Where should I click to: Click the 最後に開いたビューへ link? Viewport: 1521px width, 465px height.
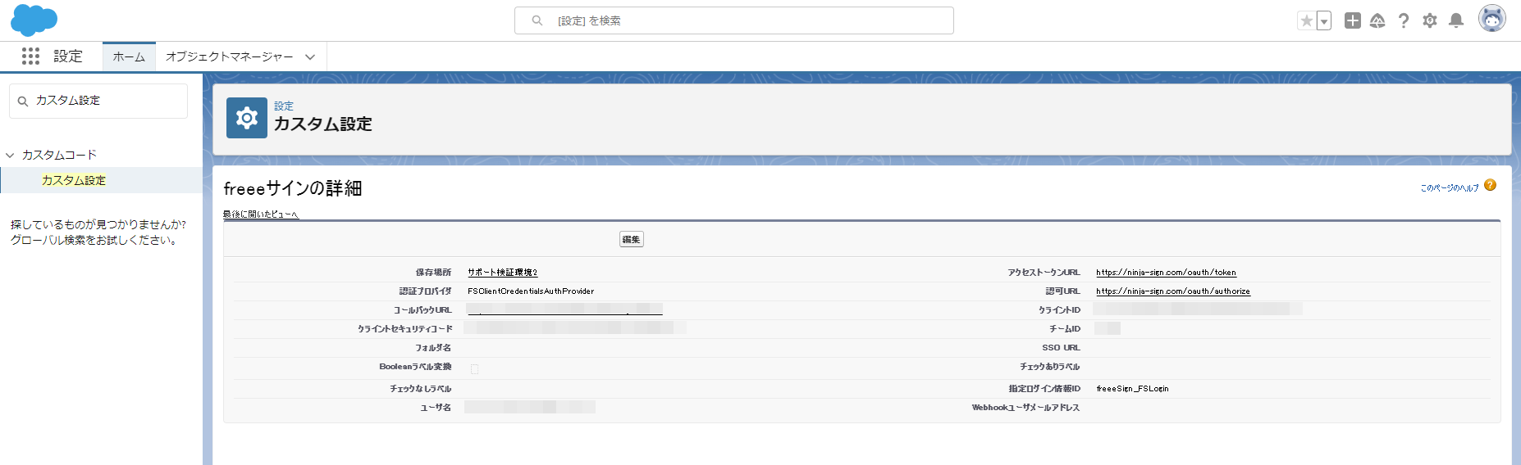click(261, 214)
